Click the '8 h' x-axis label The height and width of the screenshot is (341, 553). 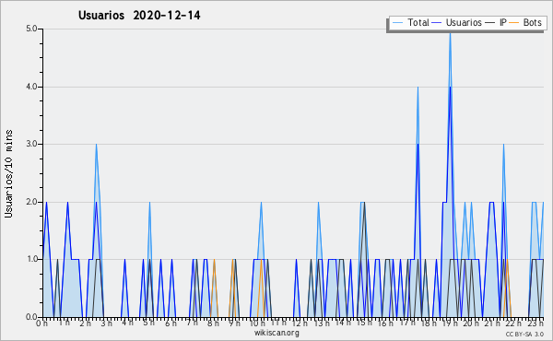click(213, 323)
